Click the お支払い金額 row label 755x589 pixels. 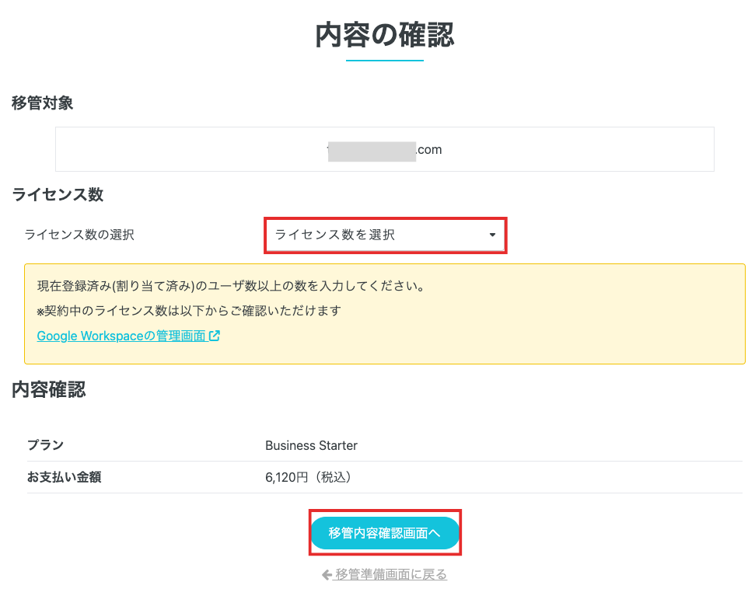click(x=64, y=477)
